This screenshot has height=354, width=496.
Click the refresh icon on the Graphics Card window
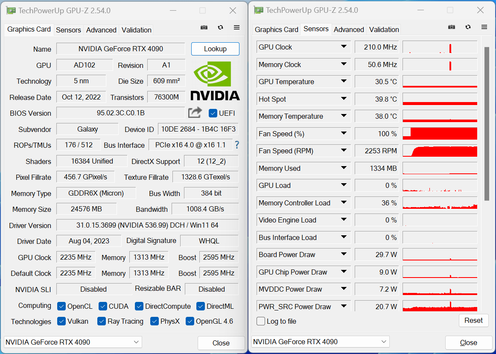(220, 27)
